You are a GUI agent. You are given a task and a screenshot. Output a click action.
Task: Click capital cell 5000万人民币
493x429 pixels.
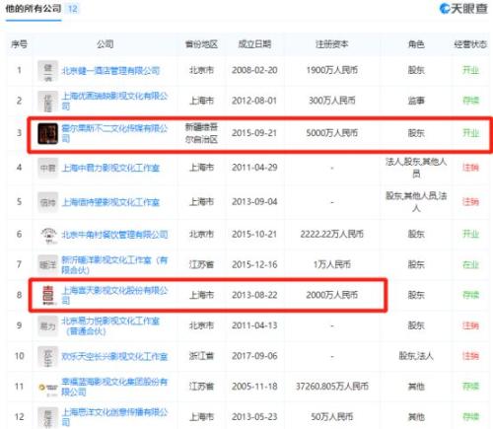[x=332, y=133]
